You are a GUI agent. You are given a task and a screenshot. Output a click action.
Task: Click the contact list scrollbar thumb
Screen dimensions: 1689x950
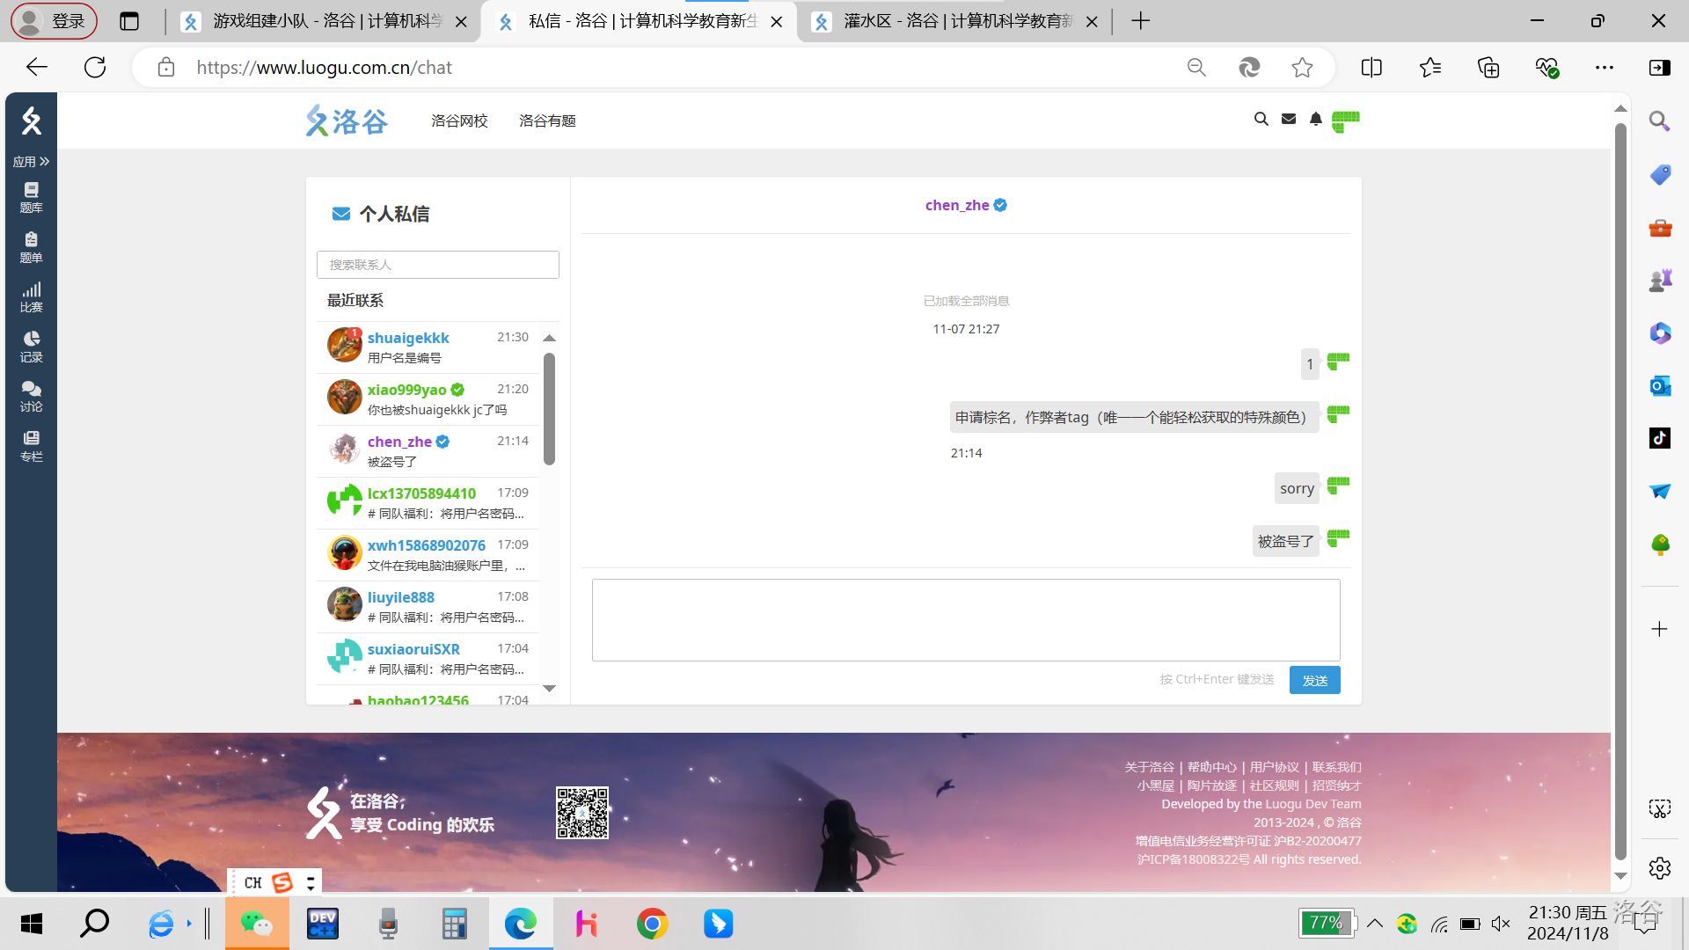coord(549,408)
